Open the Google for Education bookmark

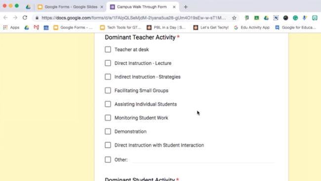coord(296,28)
